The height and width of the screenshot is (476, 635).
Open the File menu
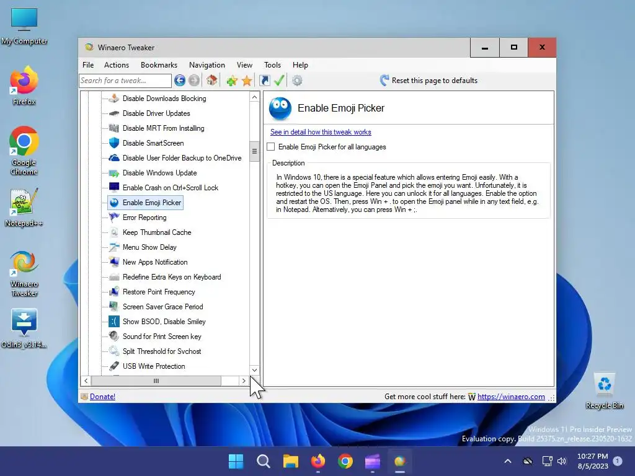[x=88, y=64]
